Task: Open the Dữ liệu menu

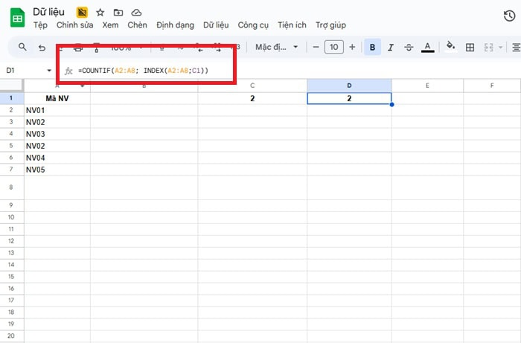Action: [216, 25]
